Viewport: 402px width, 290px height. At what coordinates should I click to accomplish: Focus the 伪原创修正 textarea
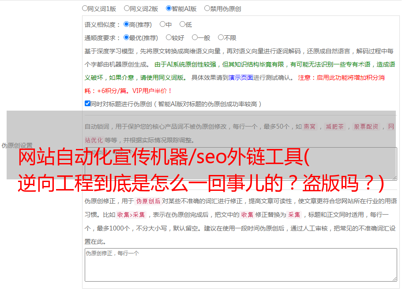point(241,265)
